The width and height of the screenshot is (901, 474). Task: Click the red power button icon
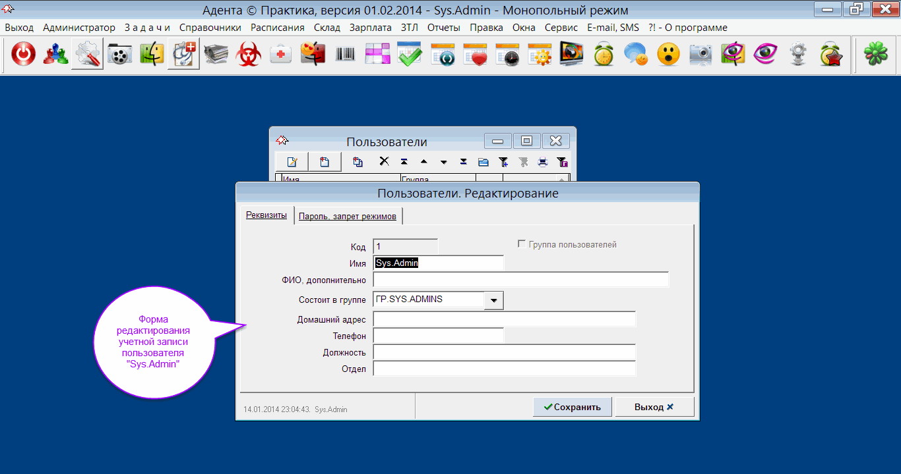tap(24, 55)
